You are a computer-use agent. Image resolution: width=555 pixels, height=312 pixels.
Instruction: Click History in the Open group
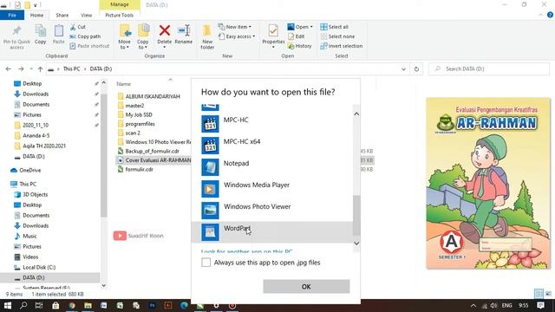coord(299,46)
